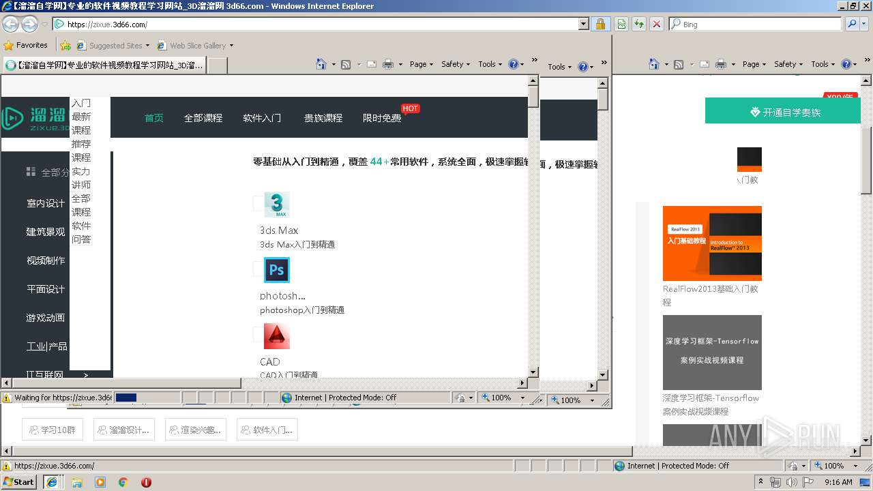This screenshot has width=873, height=491.
Task: Open the search provider dropdown arrow
Action: click(x=865, y=24)
